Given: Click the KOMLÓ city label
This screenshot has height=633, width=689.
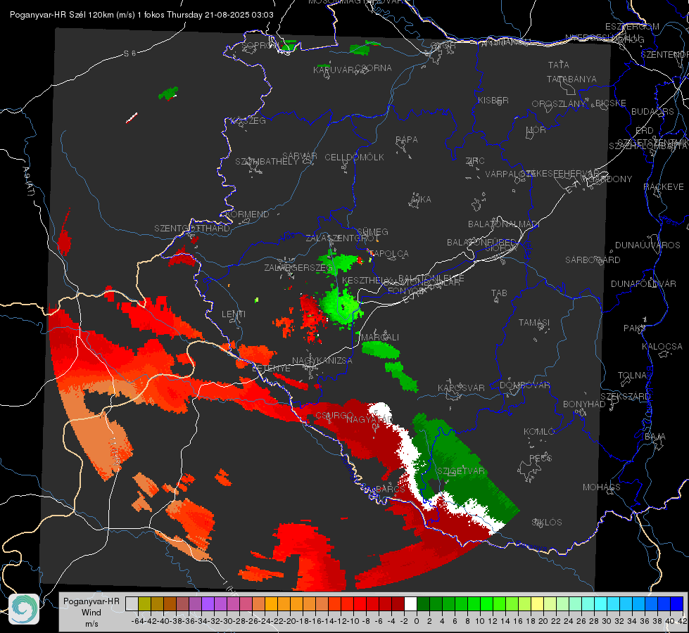Looking at the screenshot, I should tap(538, 431).
